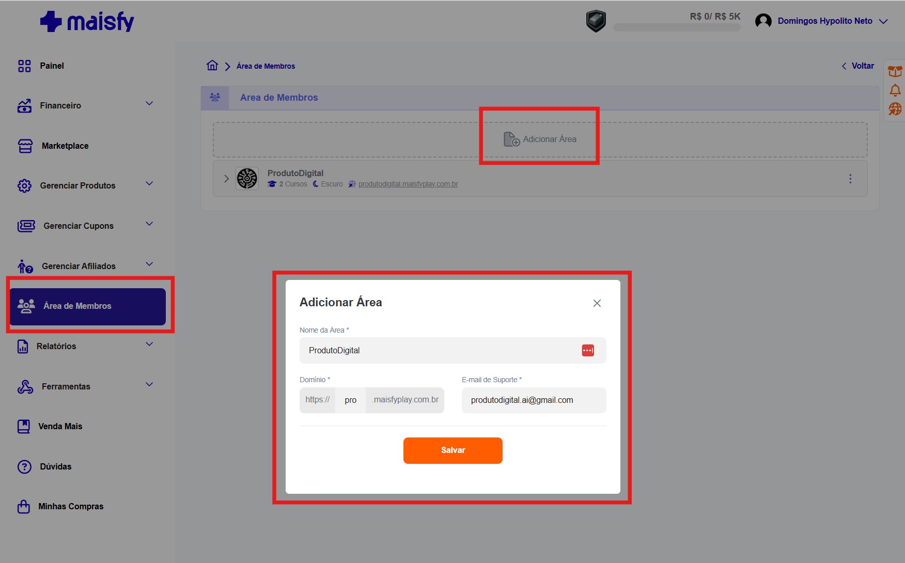Expand the Gerenciar Afiliados chevron
Image resolution: width=905 pixels, height=563 pixels.
point(149,264)
